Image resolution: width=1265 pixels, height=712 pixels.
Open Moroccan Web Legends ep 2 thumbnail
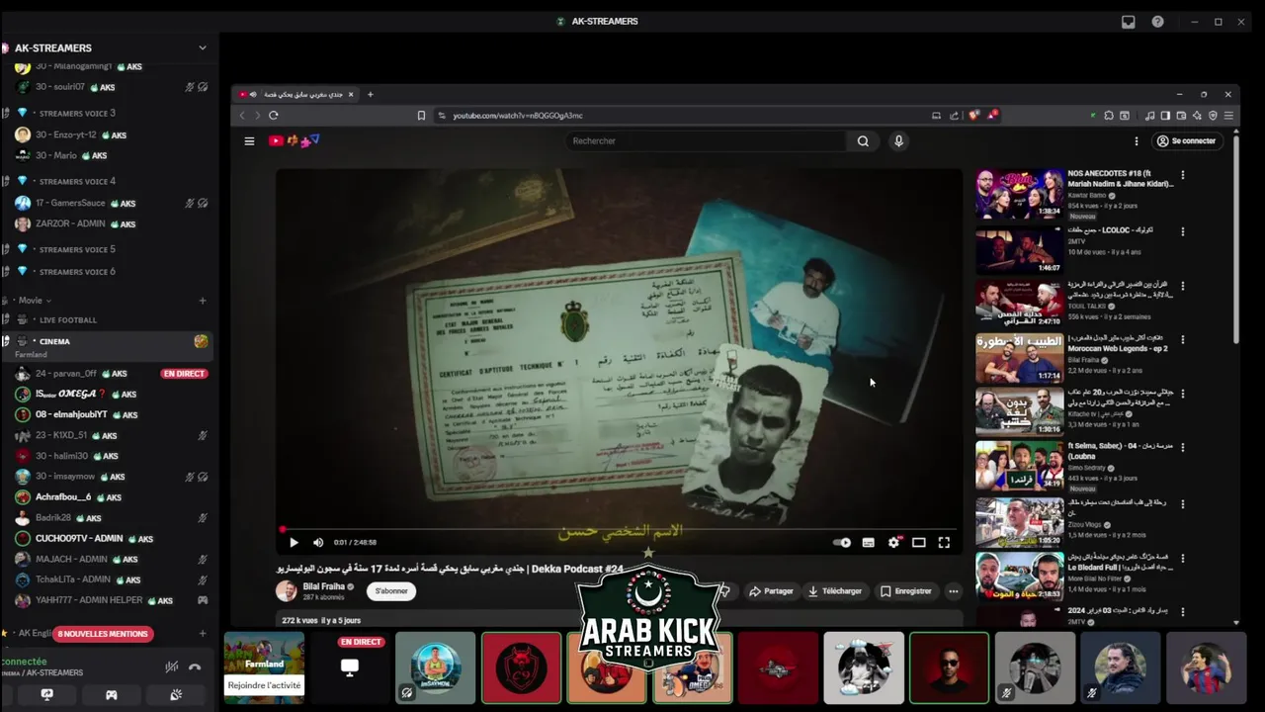pos(1019,359)
